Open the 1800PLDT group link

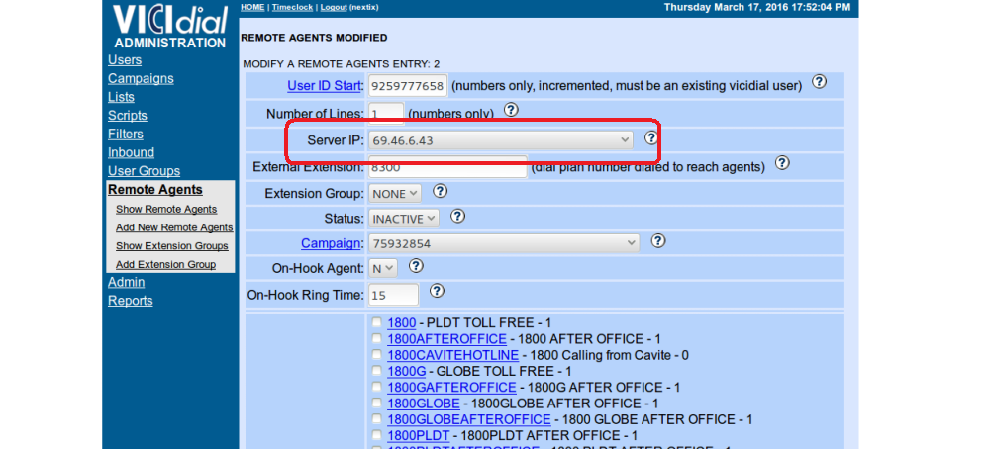pos(418,435)
